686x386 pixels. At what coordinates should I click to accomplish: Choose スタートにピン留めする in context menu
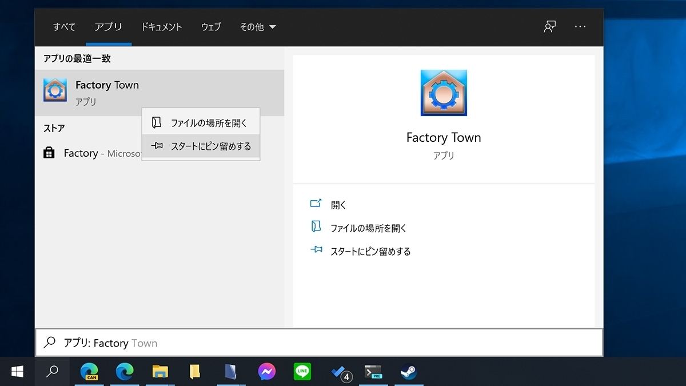201,146
